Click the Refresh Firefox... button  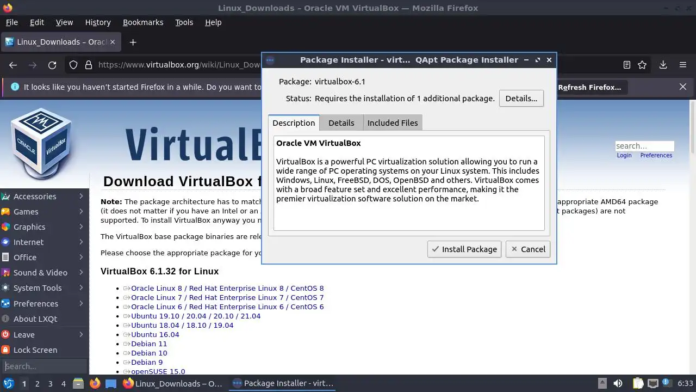589,87
